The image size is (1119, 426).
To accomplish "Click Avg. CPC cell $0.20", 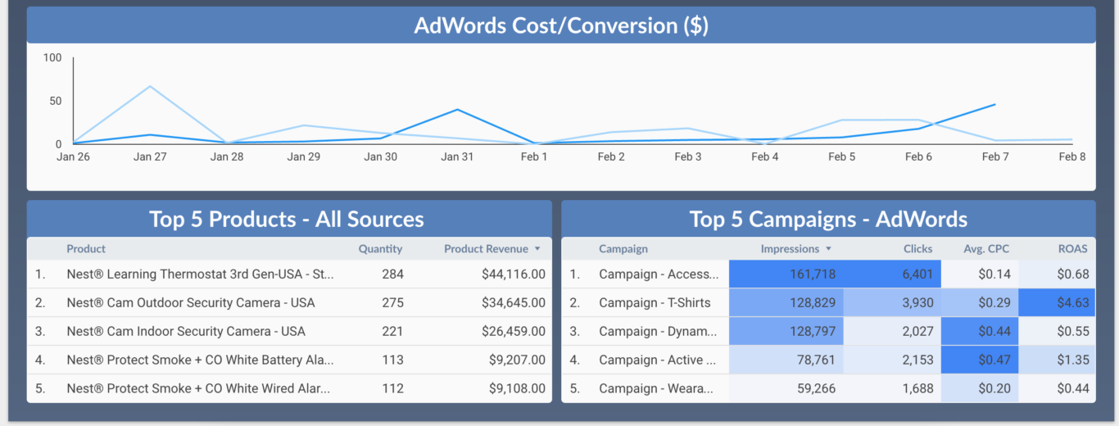I will pos(981,388).
